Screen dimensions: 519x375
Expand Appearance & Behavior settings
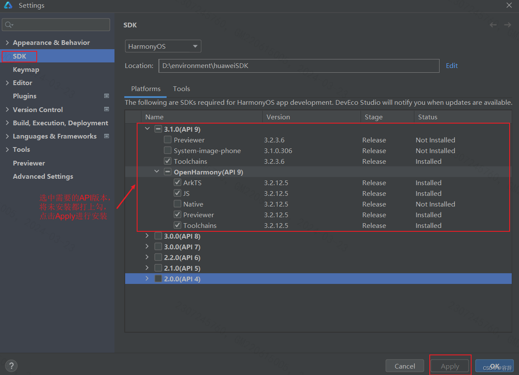tap(7, 43)
